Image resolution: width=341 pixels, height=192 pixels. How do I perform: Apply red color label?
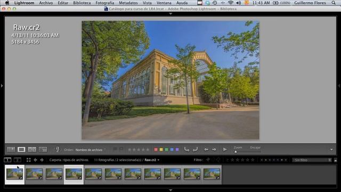pyautogui.click(x=156, y=149)
